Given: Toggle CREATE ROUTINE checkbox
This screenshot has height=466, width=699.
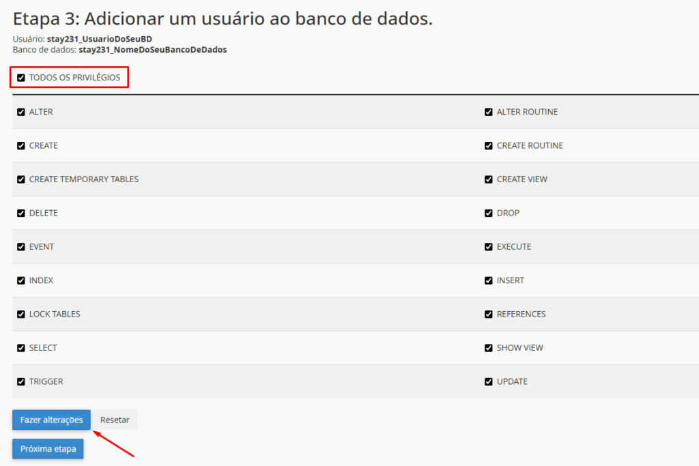Looking at the screenshot, I should [488, 145].
